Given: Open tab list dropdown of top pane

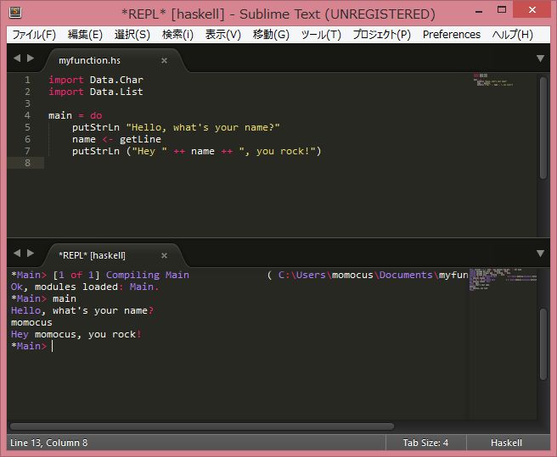Looking at the screenshot, I should (x=540, y=59).
